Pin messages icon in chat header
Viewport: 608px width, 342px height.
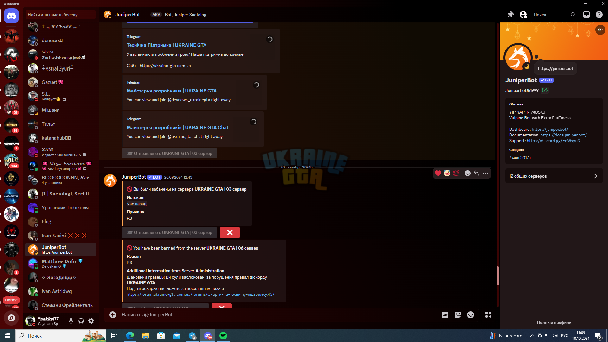tap(510, 15)
